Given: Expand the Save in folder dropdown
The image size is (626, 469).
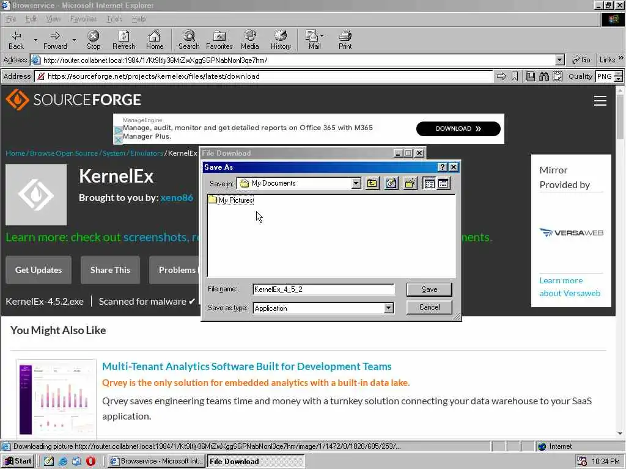Looking at the screenshot, I should [x=356, y=183].
